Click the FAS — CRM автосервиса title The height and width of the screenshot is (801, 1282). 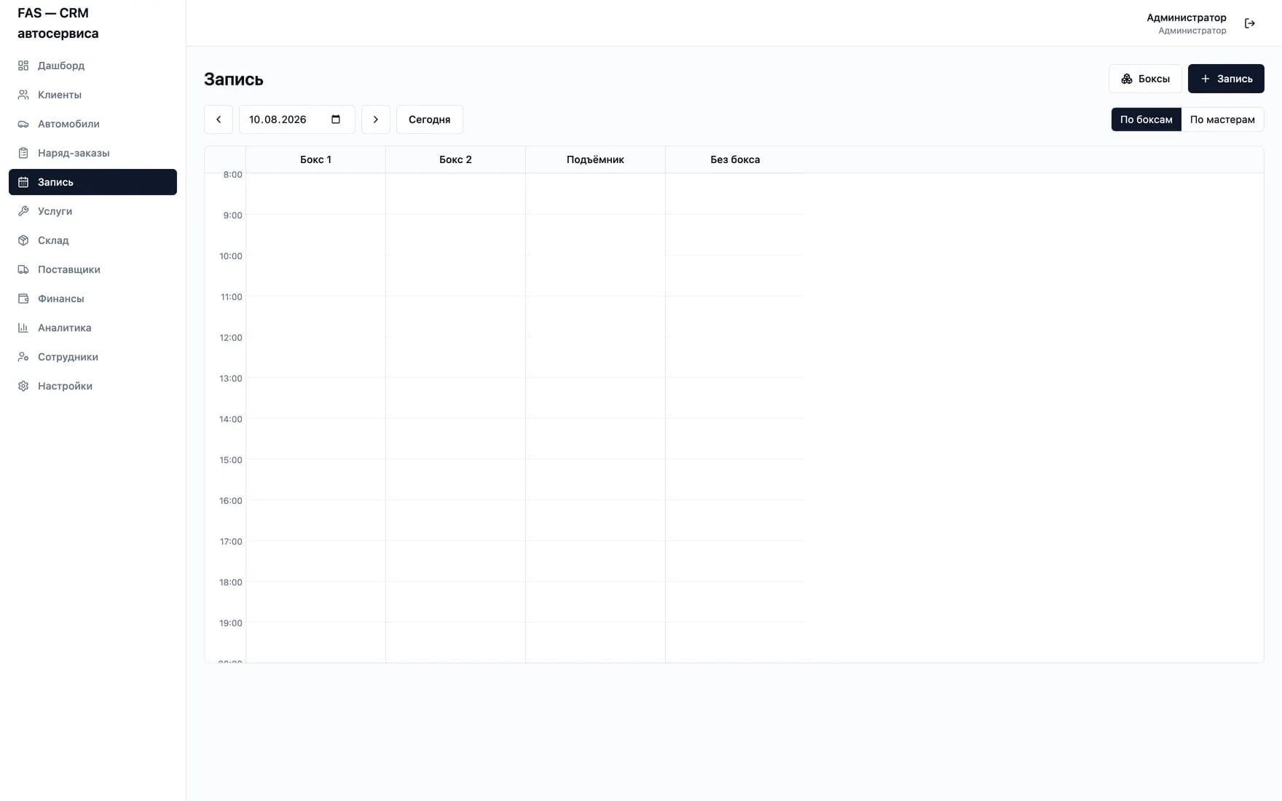pyautogui.click(x=58, y=23)
